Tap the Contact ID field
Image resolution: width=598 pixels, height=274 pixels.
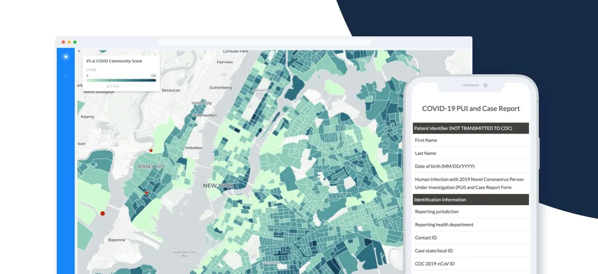pyautogui.click(x=470, y=238)
